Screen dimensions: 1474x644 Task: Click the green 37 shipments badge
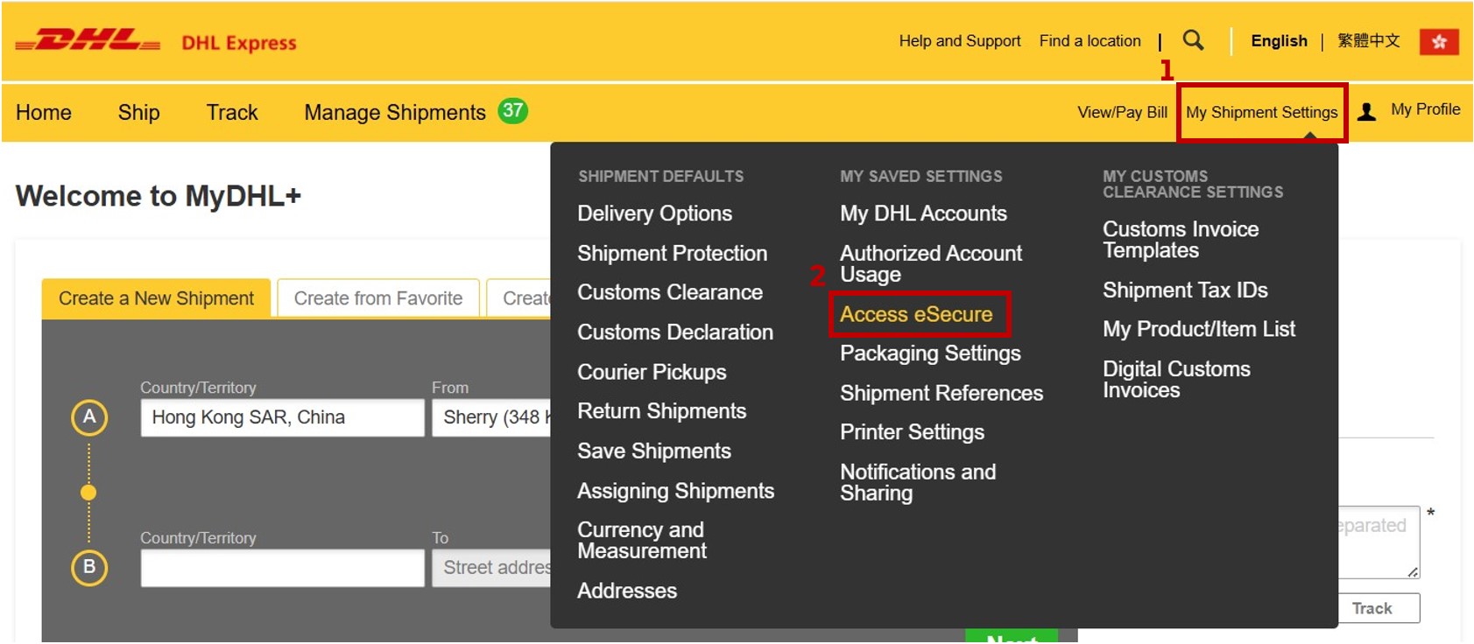pyautogui.click(x=512, y=111)
